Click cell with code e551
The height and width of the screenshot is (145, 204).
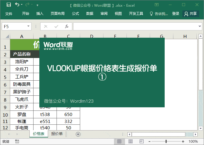point(45,121)
